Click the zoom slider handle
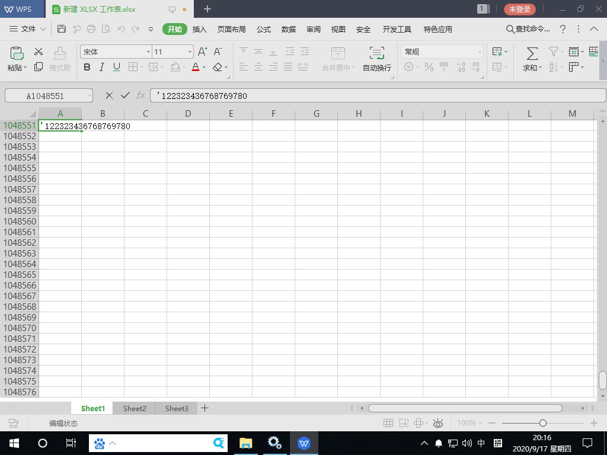The height and width of the screenshot is (455, 607). tap(542, 423)
